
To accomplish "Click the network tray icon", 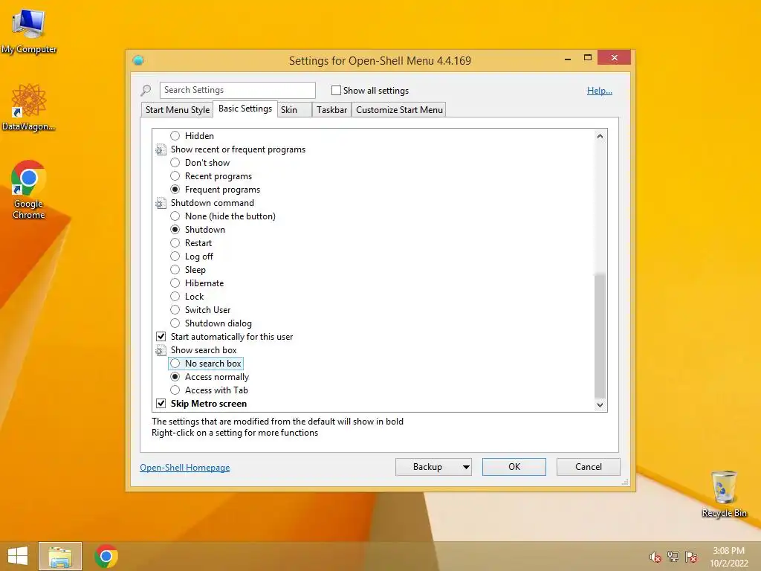I will [673, 557].
